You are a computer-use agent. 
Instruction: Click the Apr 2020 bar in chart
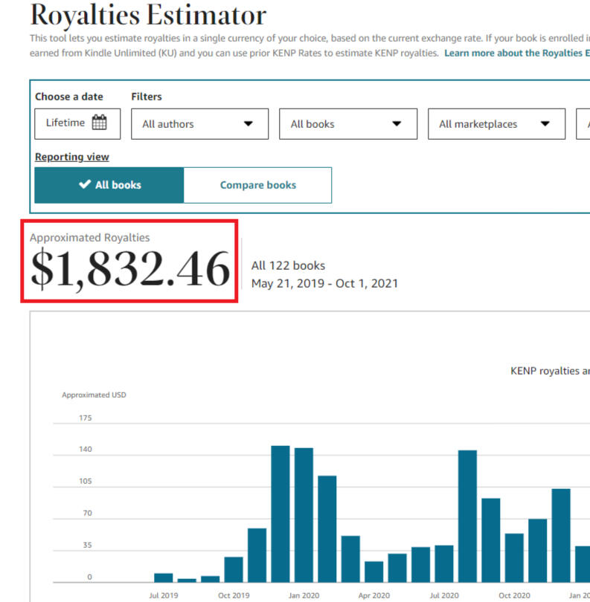point(374,572)
